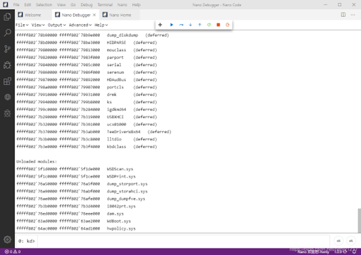361x255 pixels.
Task: Open the Source Control branch icon
Action: point(7,49)
